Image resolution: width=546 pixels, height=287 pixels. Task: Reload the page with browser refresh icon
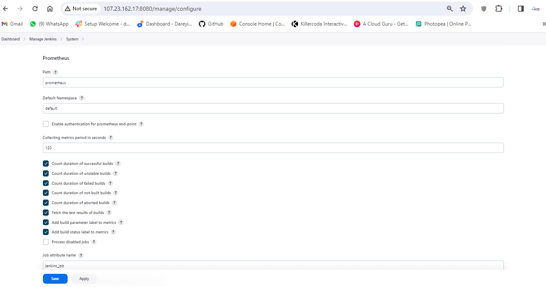coord(35,9)
